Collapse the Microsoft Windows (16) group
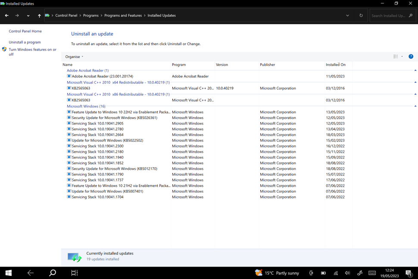This screenshot has height=279, width=418. (415, 106)
